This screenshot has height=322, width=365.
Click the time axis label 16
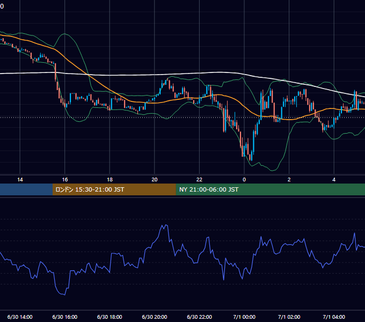pyautogui.click(x=65, y=180)
